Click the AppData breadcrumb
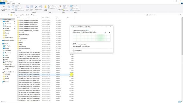 pos(22,15)
